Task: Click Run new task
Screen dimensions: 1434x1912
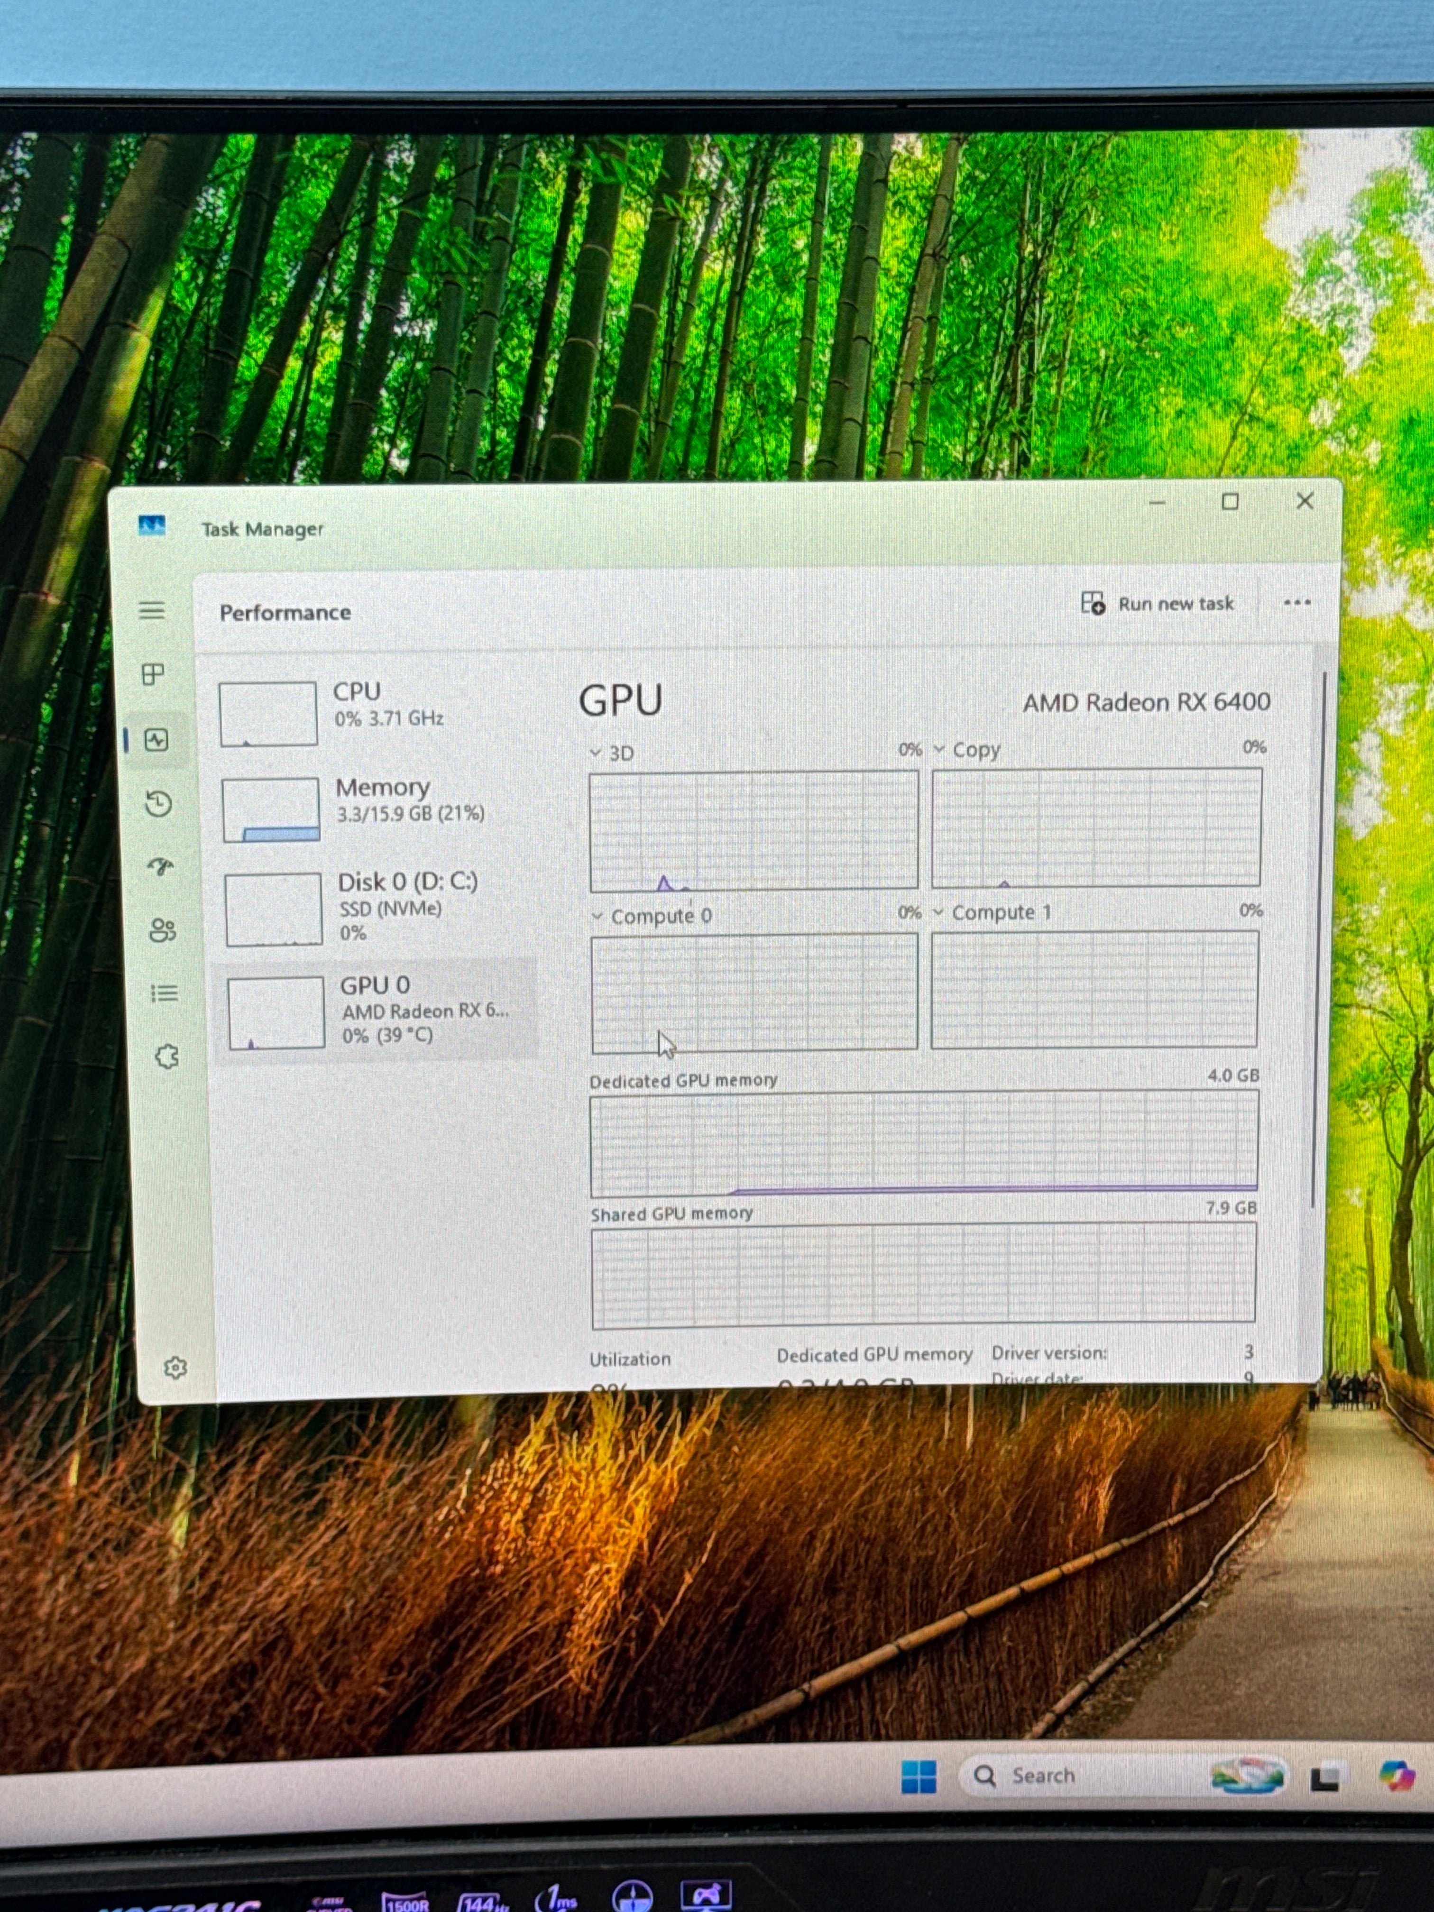Action: coord(1158,603)
